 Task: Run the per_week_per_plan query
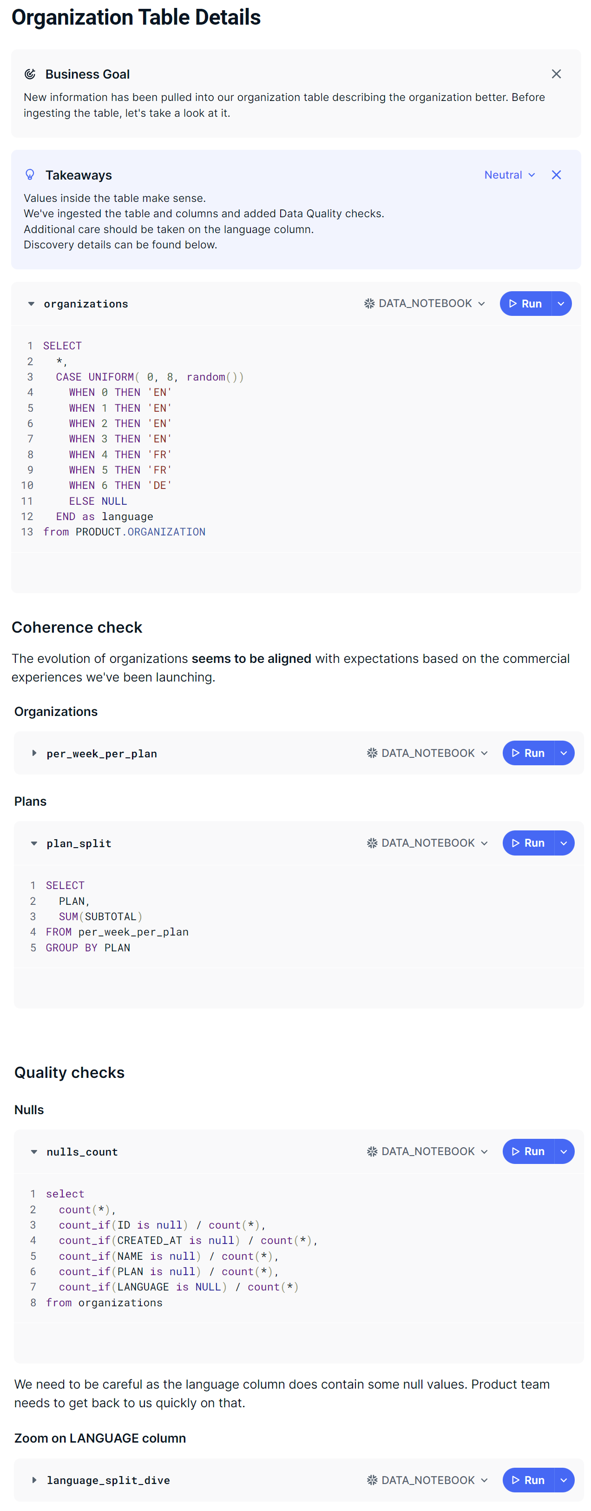click(528, 753)
